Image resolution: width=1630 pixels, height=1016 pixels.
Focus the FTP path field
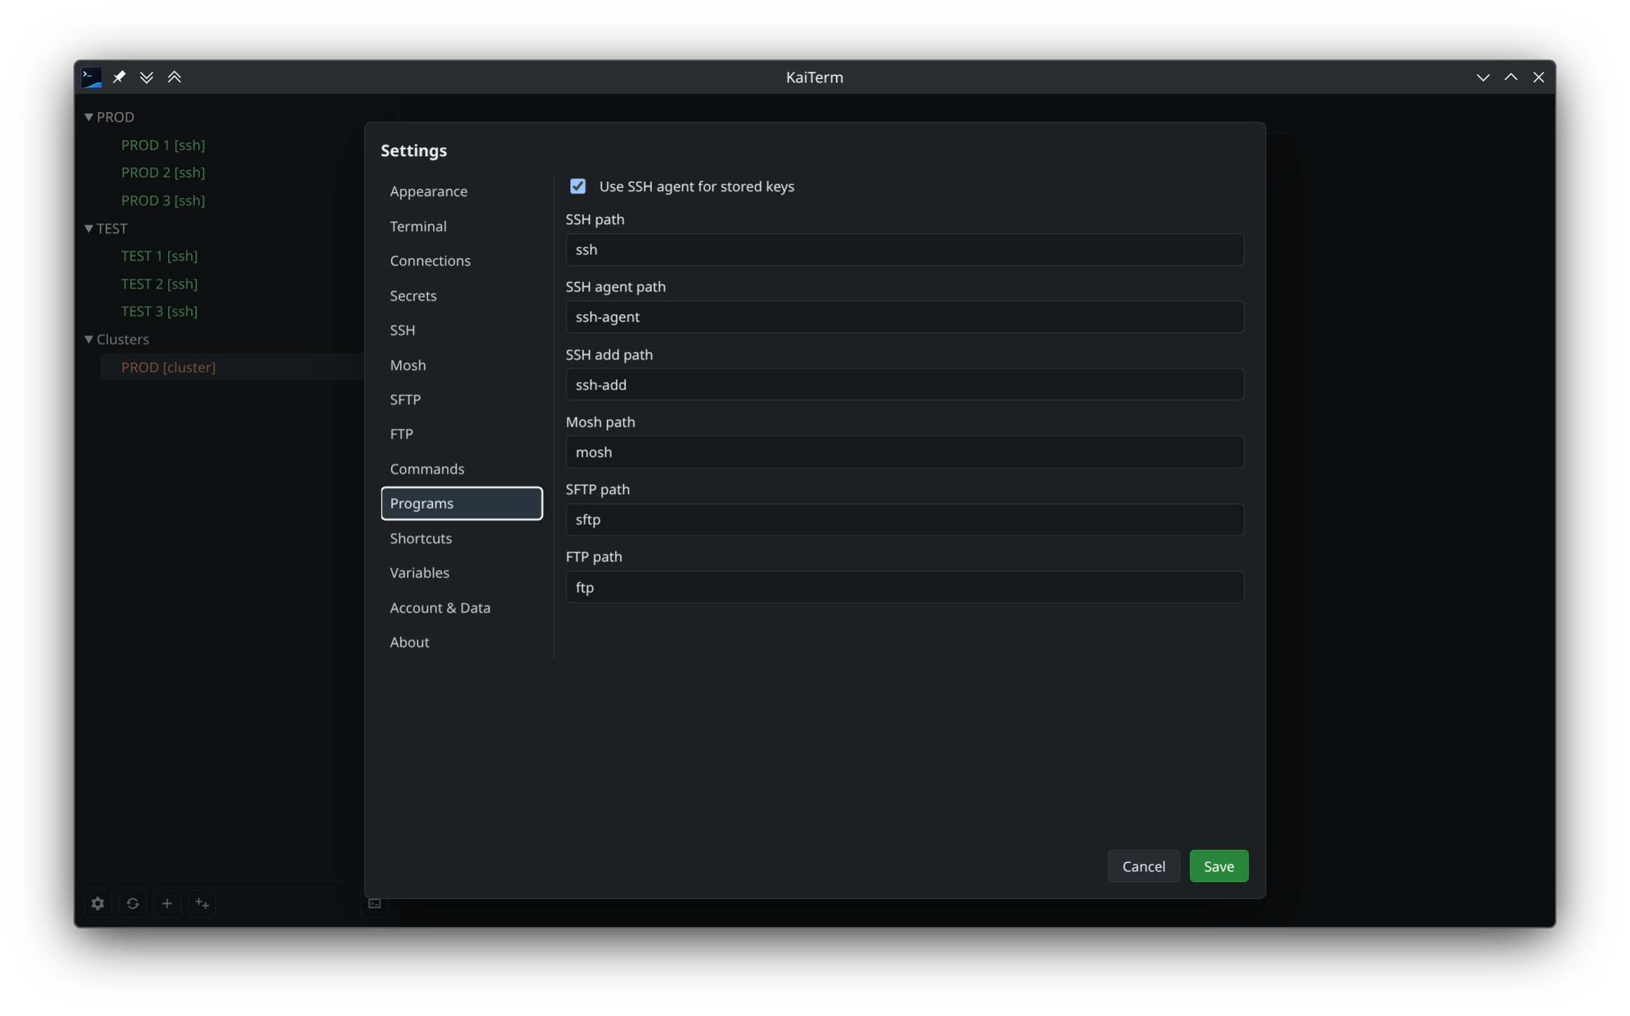tap(904, 587)
